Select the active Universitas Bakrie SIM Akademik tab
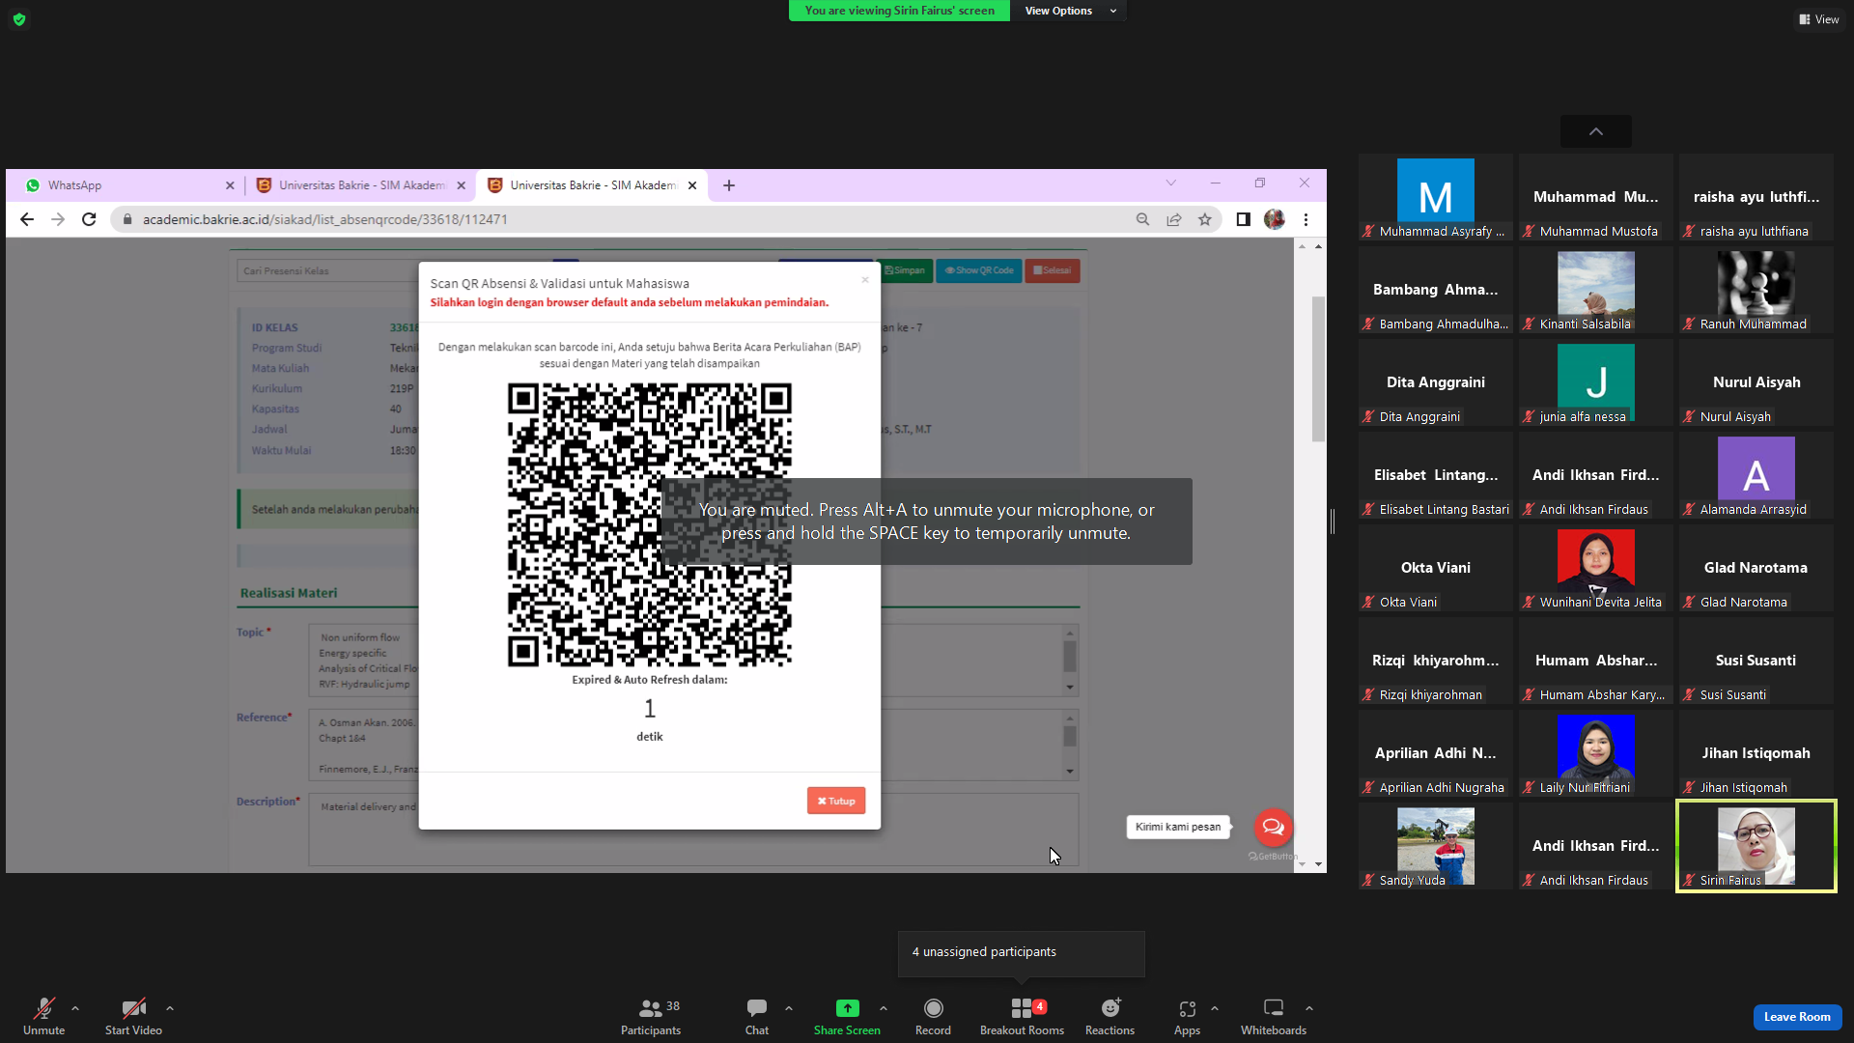This screenshot has height=1043, width=1854. (x=593, y=185)
